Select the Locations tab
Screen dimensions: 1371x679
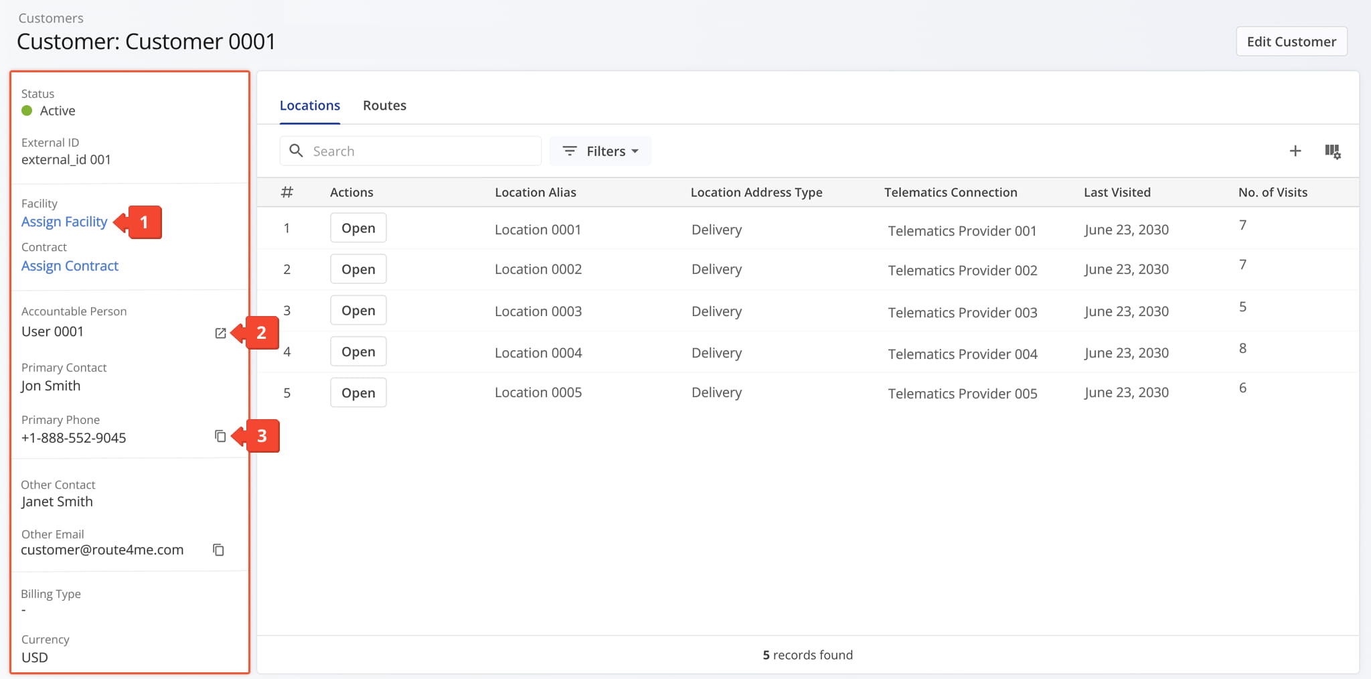(309, 106)
